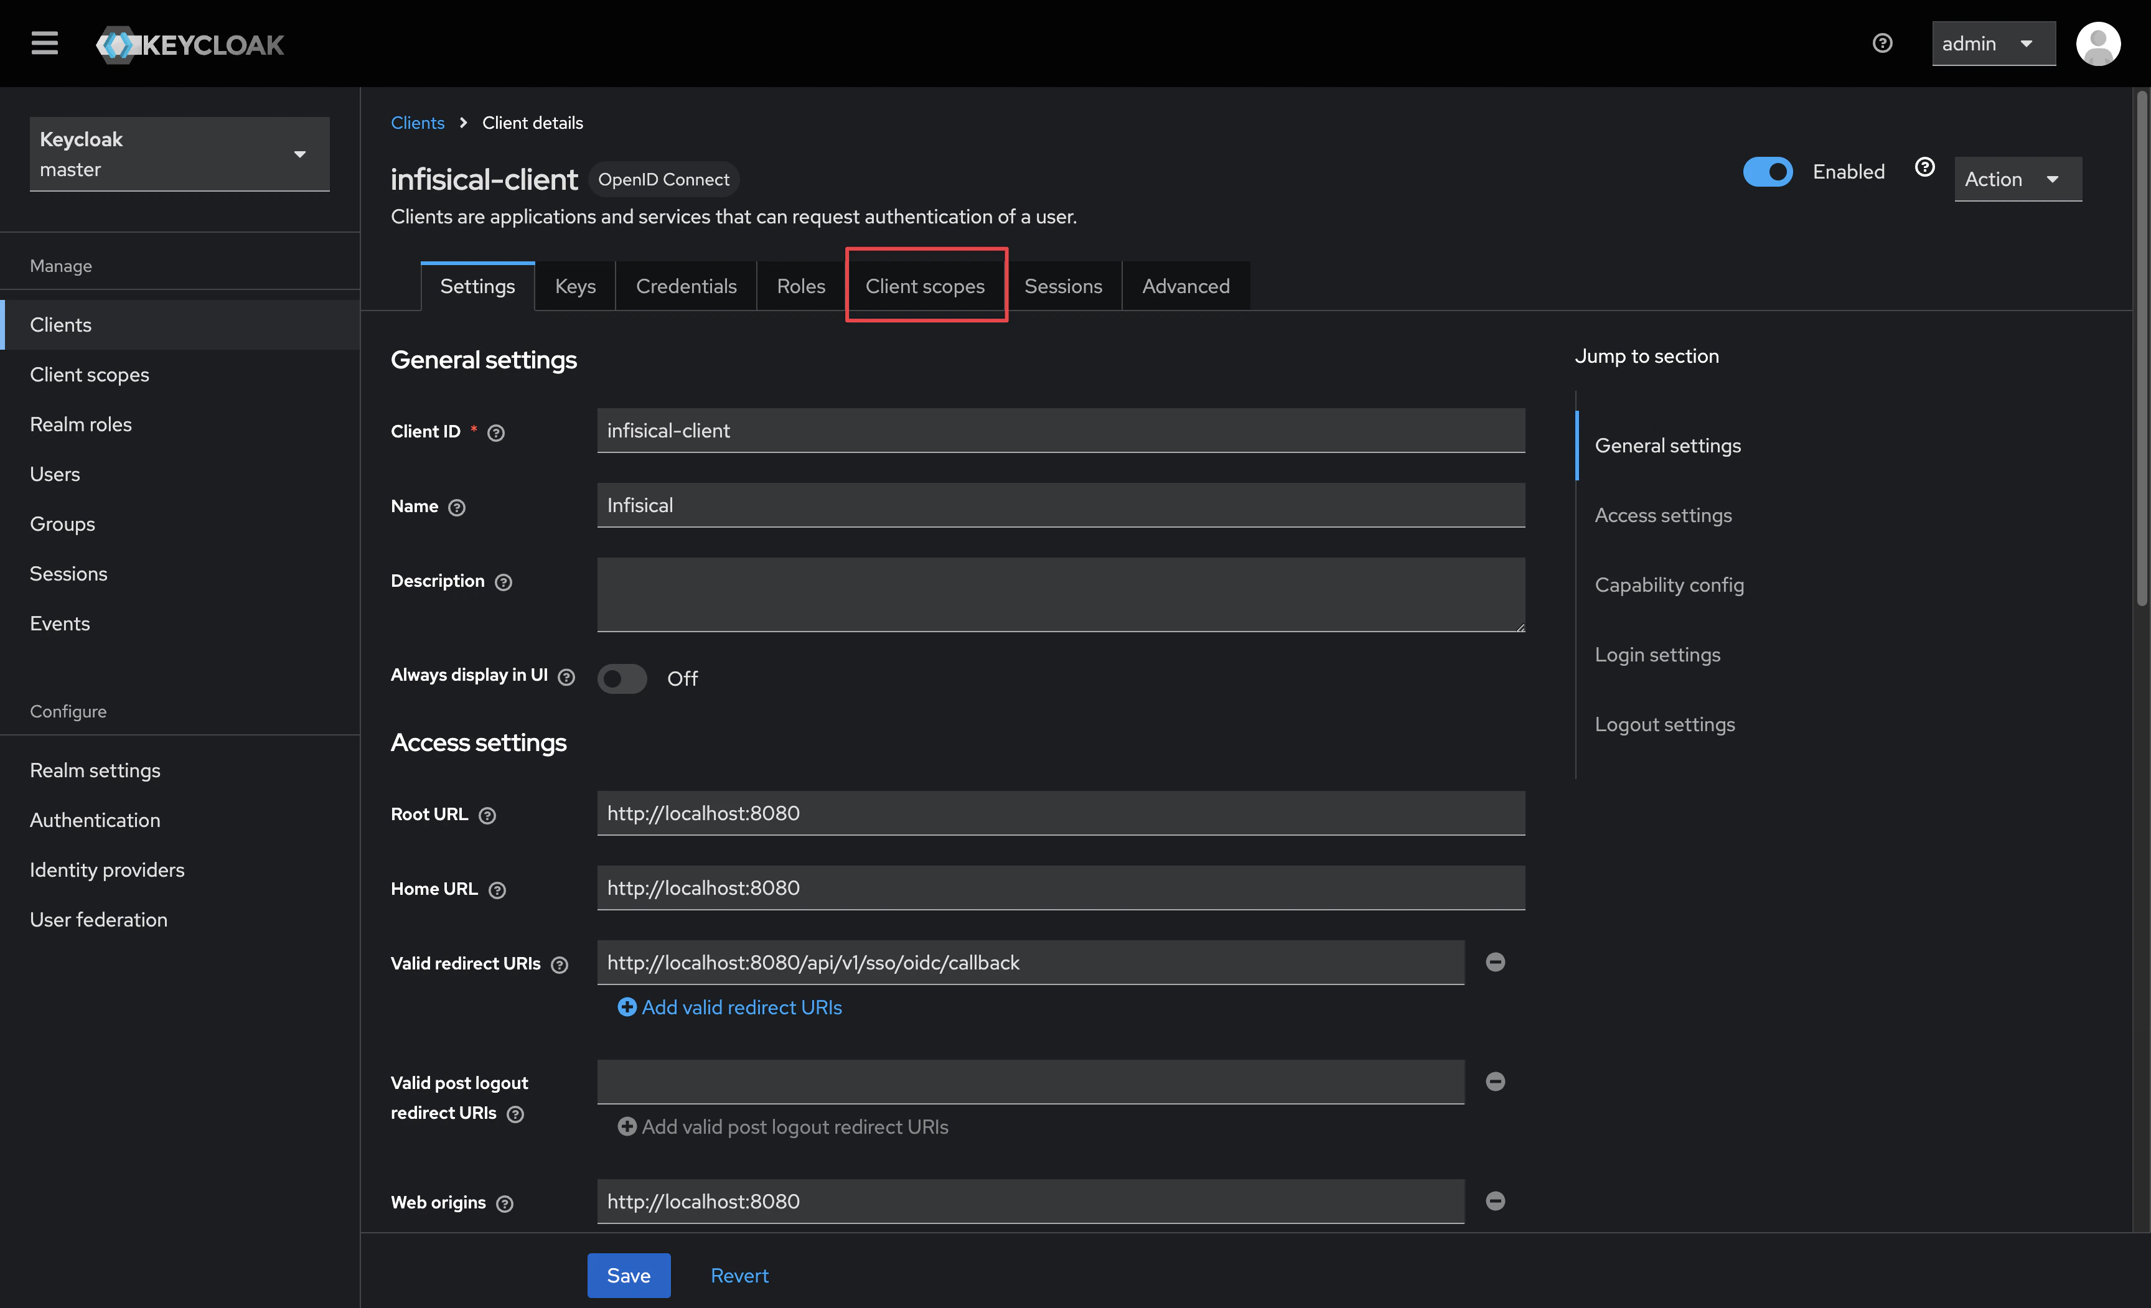
Task: Disable the client with Enabled switch
Action: (x=1768, y=172)
